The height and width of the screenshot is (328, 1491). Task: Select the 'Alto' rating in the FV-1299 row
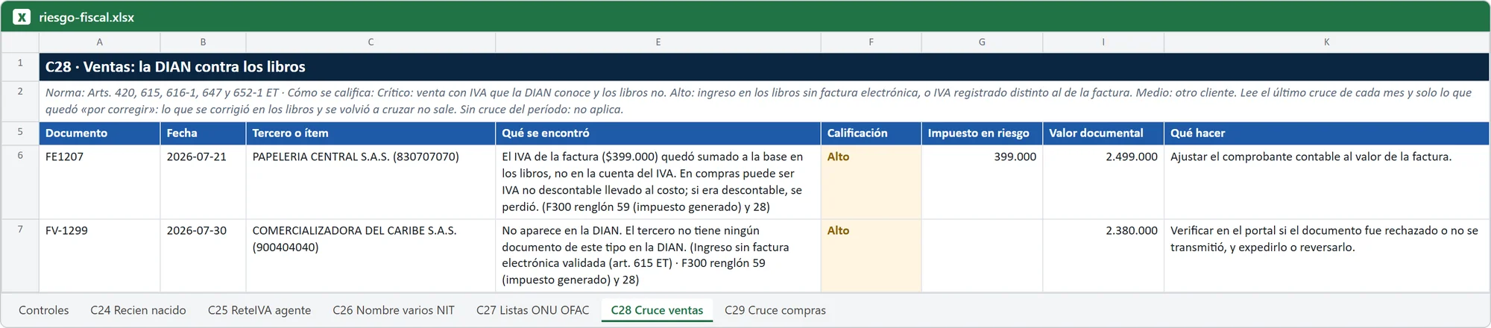point(871,255)
